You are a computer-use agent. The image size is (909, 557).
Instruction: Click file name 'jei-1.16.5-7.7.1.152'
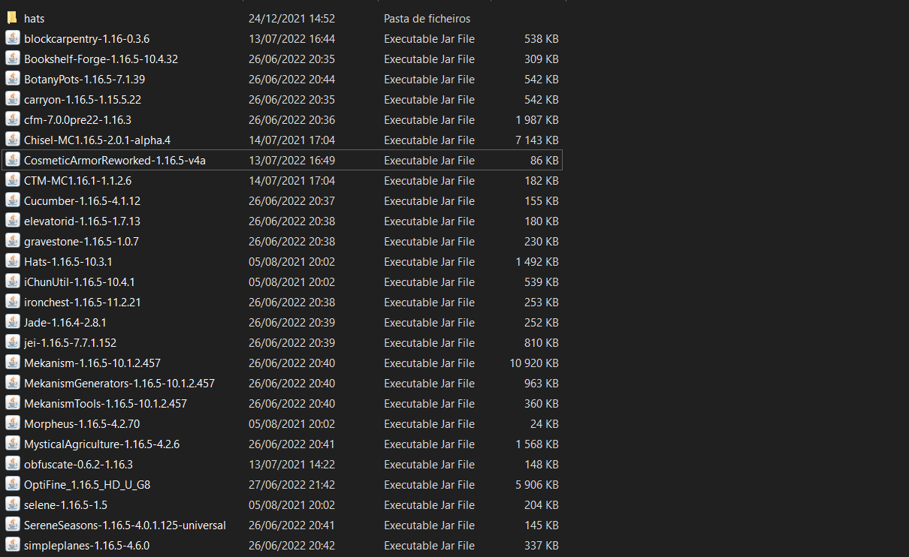[x=70, y=342]
